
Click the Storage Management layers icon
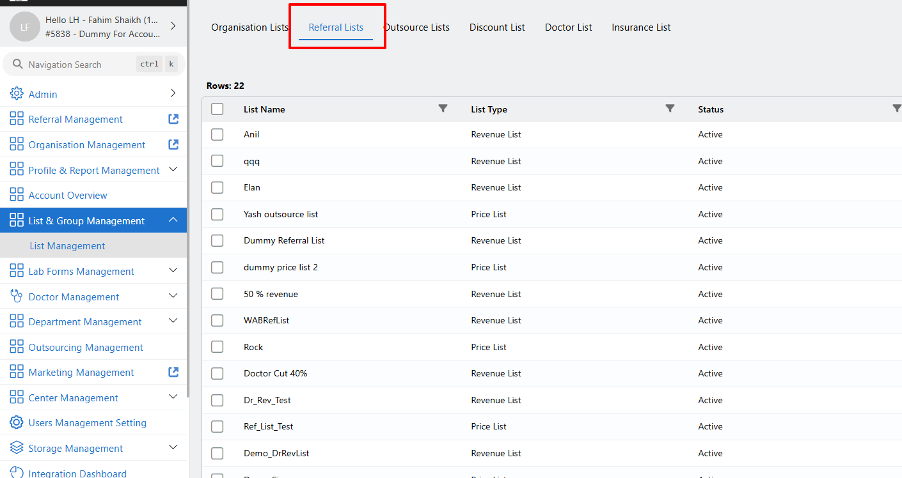17,449
